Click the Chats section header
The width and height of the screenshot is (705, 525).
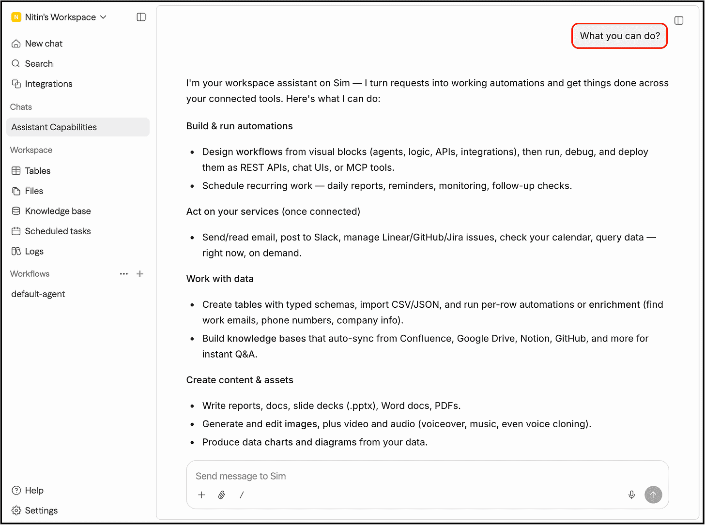[21, 107]
